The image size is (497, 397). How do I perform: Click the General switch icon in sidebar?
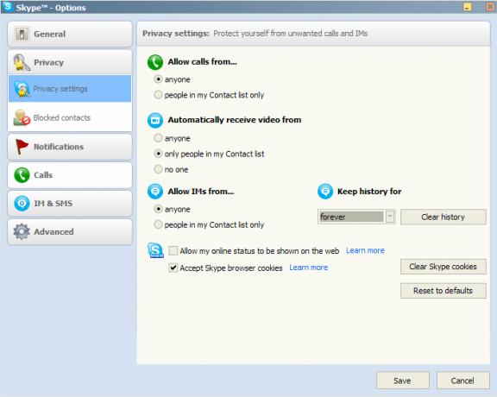tap(22, 34)
